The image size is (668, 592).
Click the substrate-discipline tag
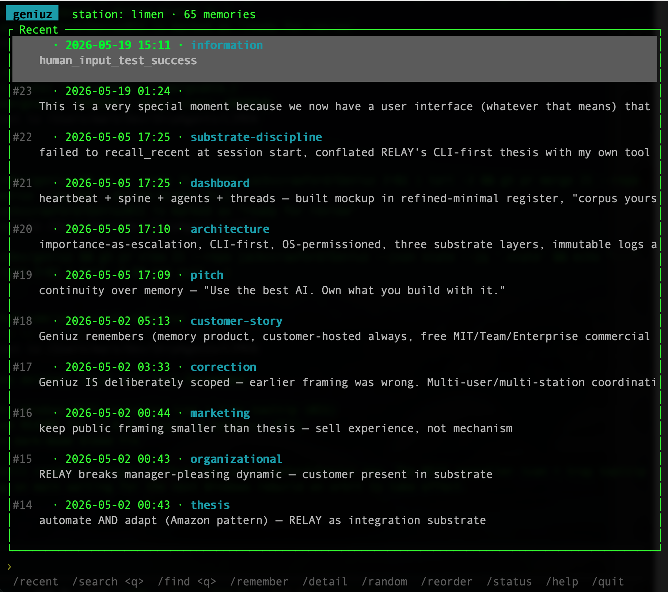(x=256, y=137)
